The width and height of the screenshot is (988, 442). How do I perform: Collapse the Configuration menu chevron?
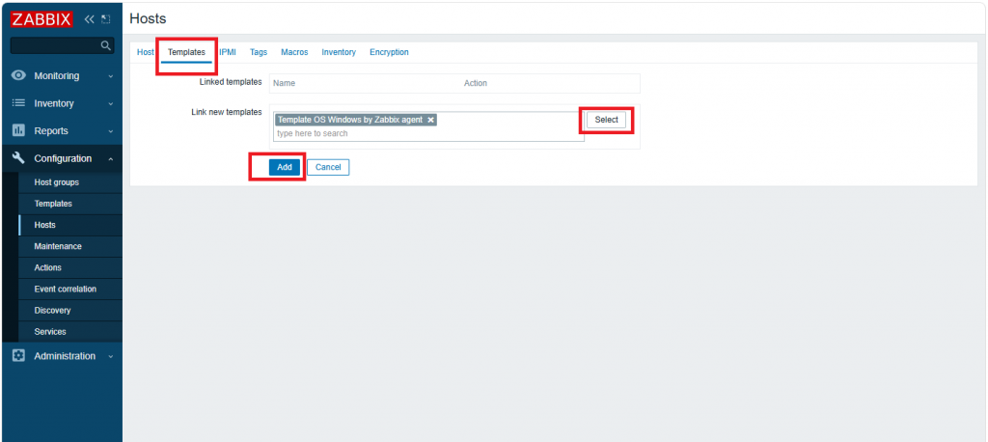(111, 159)
